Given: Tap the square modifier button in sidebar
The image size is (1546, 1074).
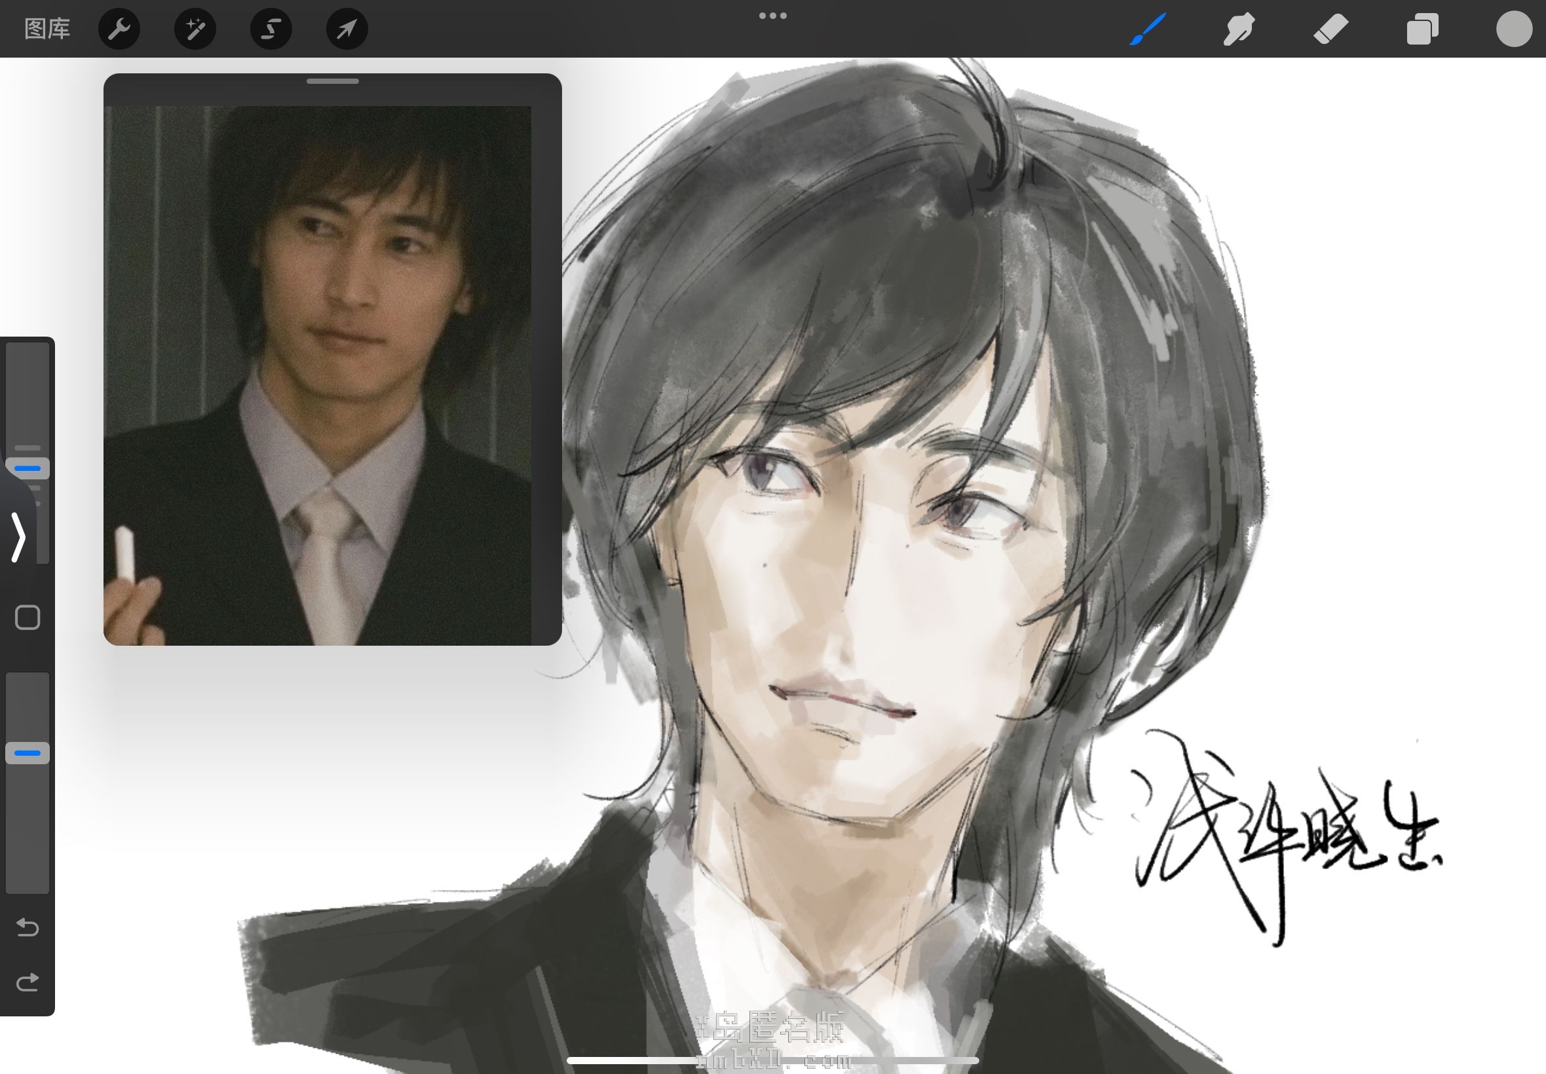Looking at the screenshot, I should click(28, 617).
